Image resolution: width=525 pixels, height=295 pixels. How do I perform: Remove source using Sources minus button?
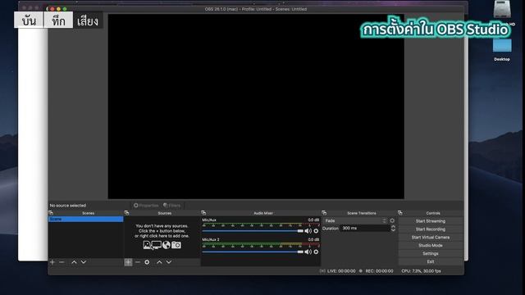[138, 262]
